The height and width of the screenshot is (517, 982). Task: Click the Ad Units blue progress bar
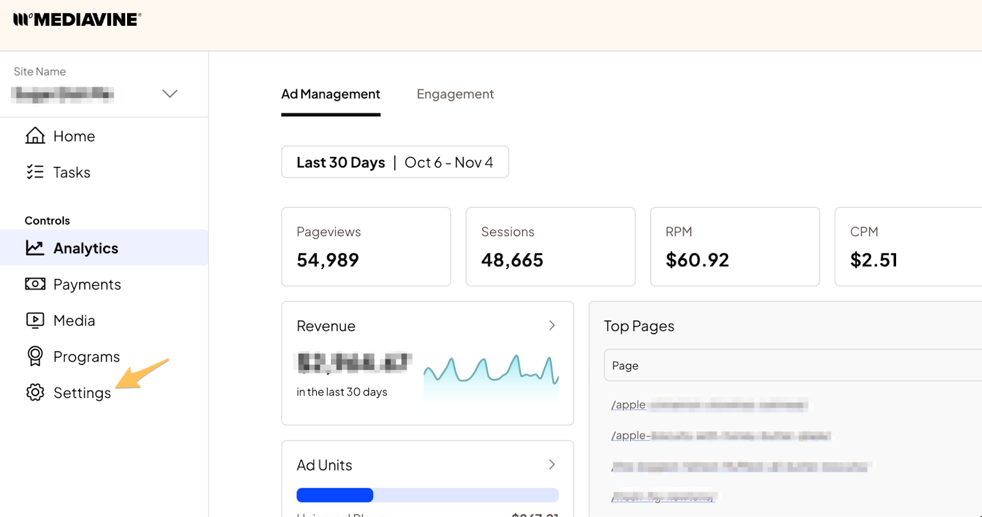pyautogui.click(x=335, y=495)
